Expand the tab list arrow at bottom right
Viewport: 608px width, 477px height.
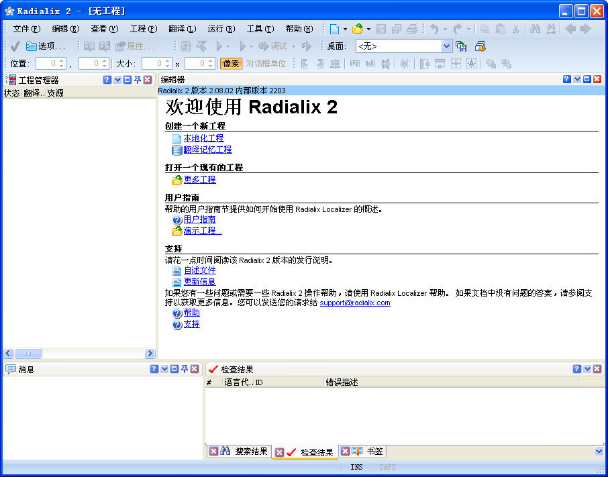[599, 452]
